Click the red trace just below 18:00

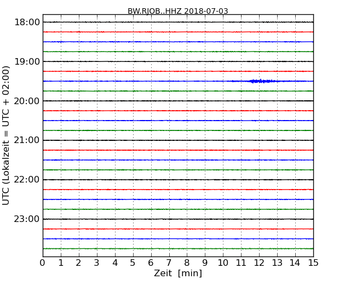(178, 32)
